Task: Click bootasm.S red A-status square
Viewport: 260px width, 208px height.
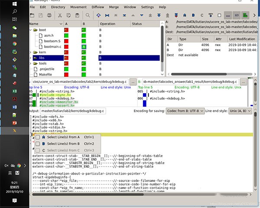Action: point(66,41)
